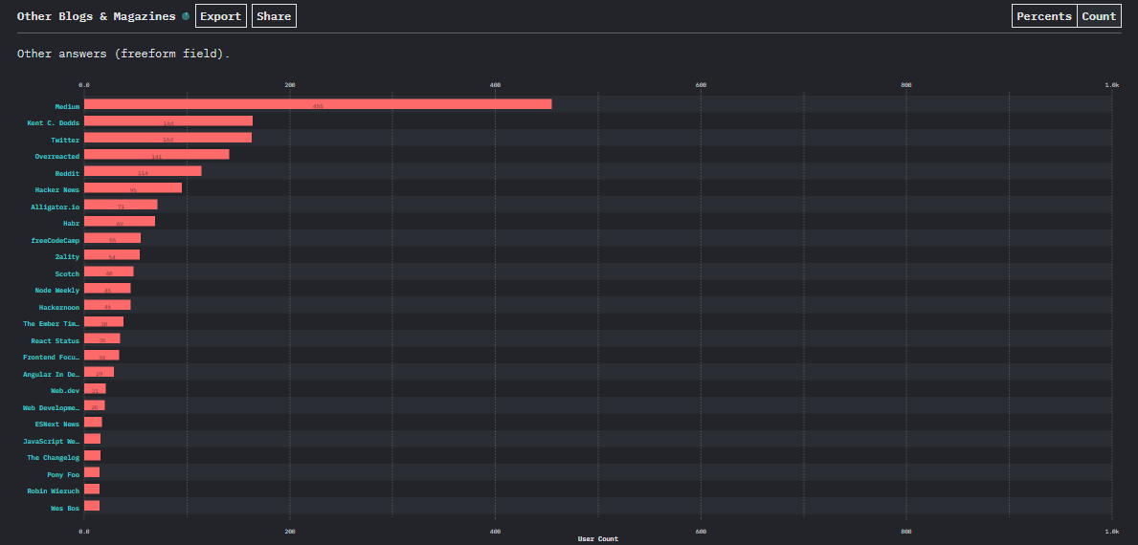The height and width of the screenshot is (545, 1138).
Task: Click the Node Weekly bar
Action: point(107,289)
